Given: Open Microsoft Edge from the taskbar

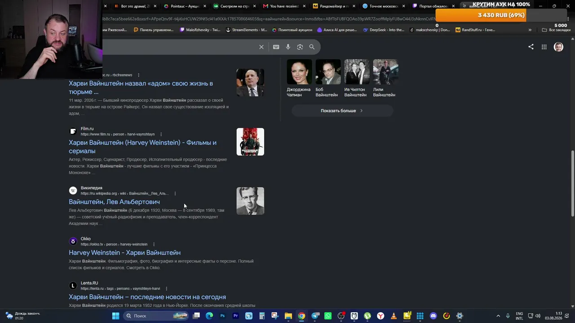Looking at the screenshot, I should coord(209,316).
